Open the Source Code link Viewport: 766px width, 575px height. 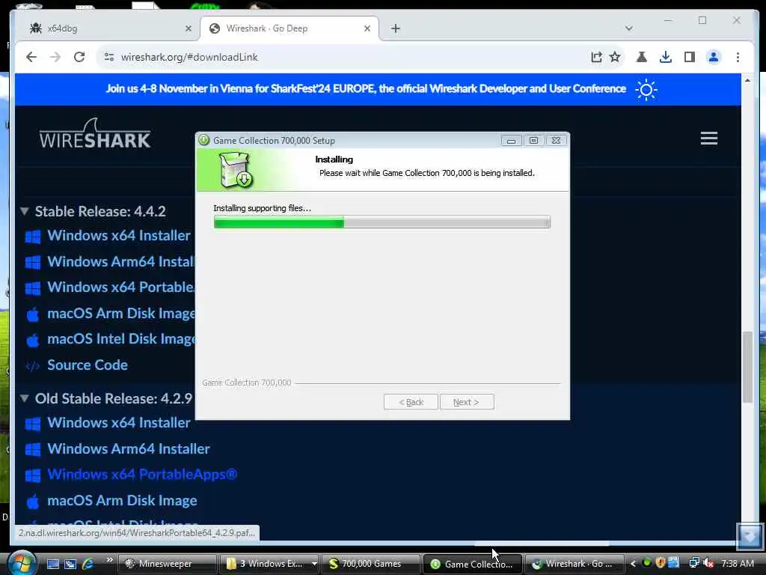(x=88, y=365)
